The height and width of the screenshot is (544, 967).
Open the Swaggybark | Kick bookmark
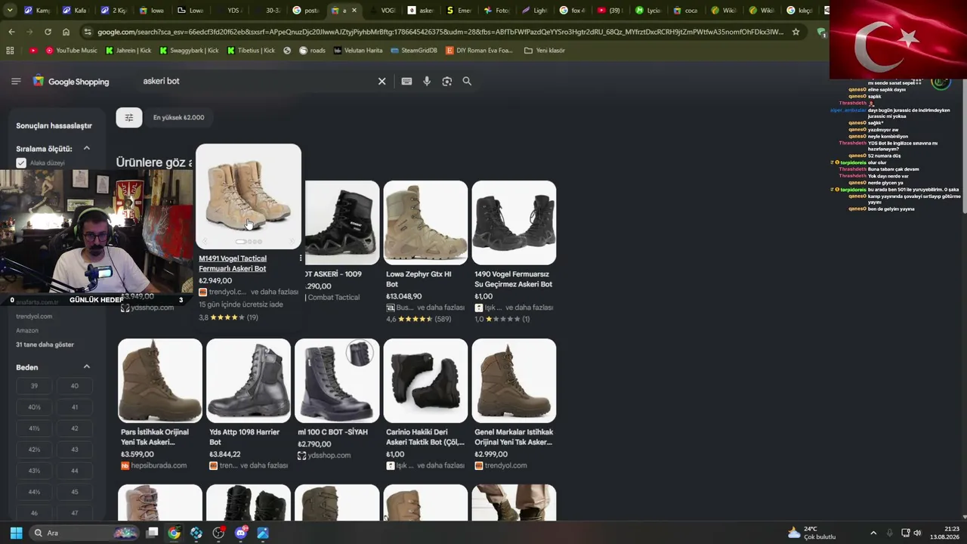click(x=189, y=51)
